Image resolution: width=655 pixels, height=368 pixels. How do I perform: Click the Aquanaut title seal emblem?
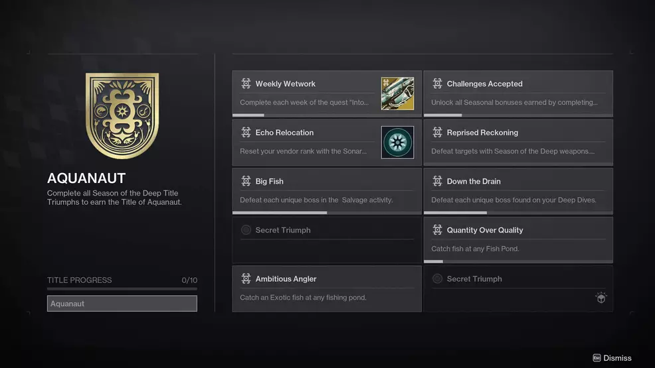coord(122,116)
